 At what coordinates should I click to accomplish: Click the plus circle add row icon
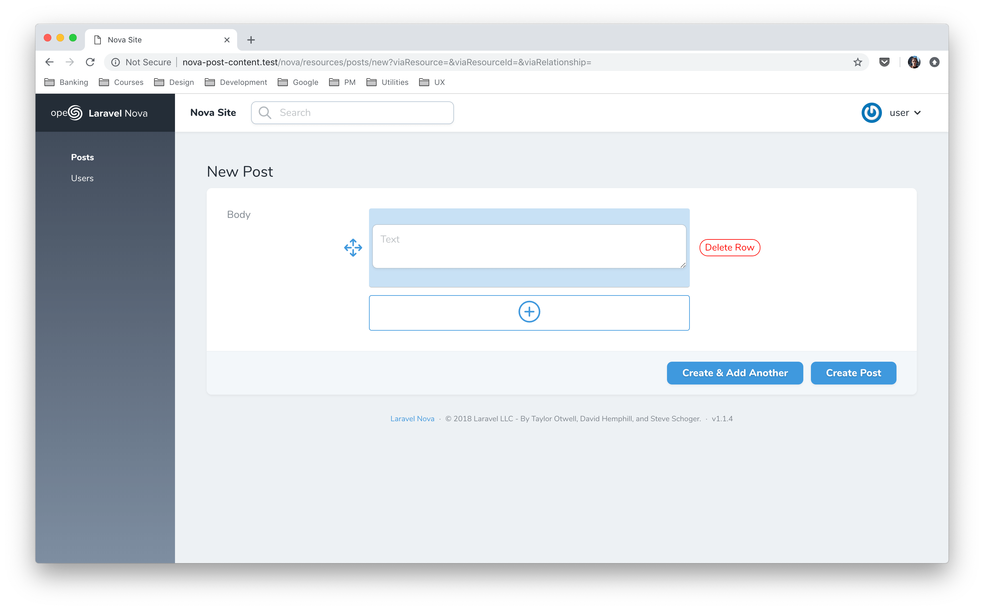tap(529, 312)
